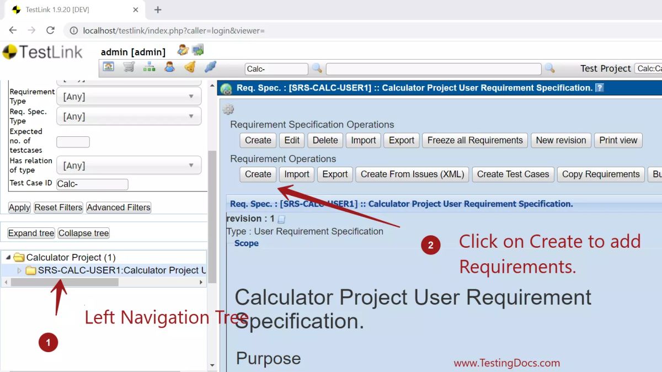Click the Test Case ID input field
The image size is (662, 372).
[92, 184]
